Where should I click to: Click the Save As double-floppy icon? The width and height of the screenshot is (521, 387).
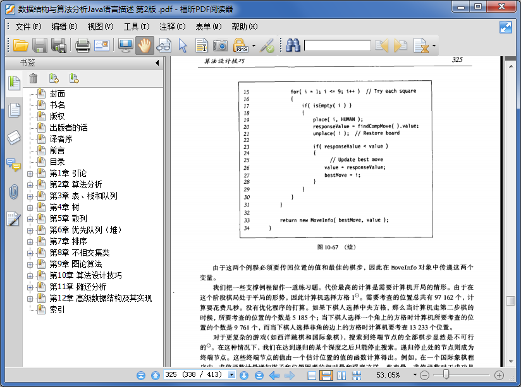click(59, 45)
